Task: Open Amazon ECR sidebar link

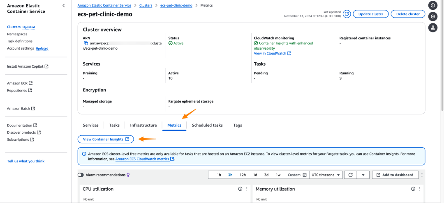Action: [x=20, y=83]
